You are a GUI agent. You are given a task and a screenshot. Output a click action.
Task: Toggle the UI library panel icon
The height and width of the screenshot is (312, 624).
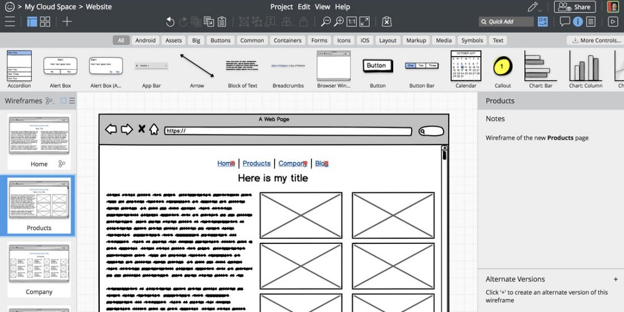pyautogui.click(x=542, y=22)
